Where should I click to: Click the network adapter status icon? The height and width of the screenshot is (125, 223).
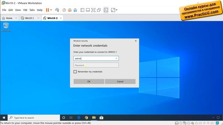point(185,123)
